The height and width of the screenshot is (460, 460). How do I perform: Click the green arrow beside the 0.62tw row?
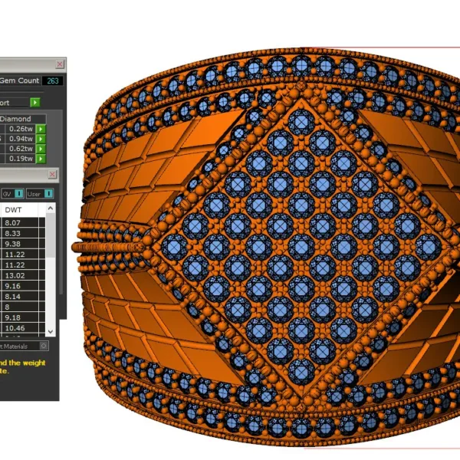41,149
